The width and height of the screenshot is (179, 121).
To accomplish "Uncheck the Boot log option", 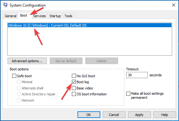I will (x=74, y=82).
